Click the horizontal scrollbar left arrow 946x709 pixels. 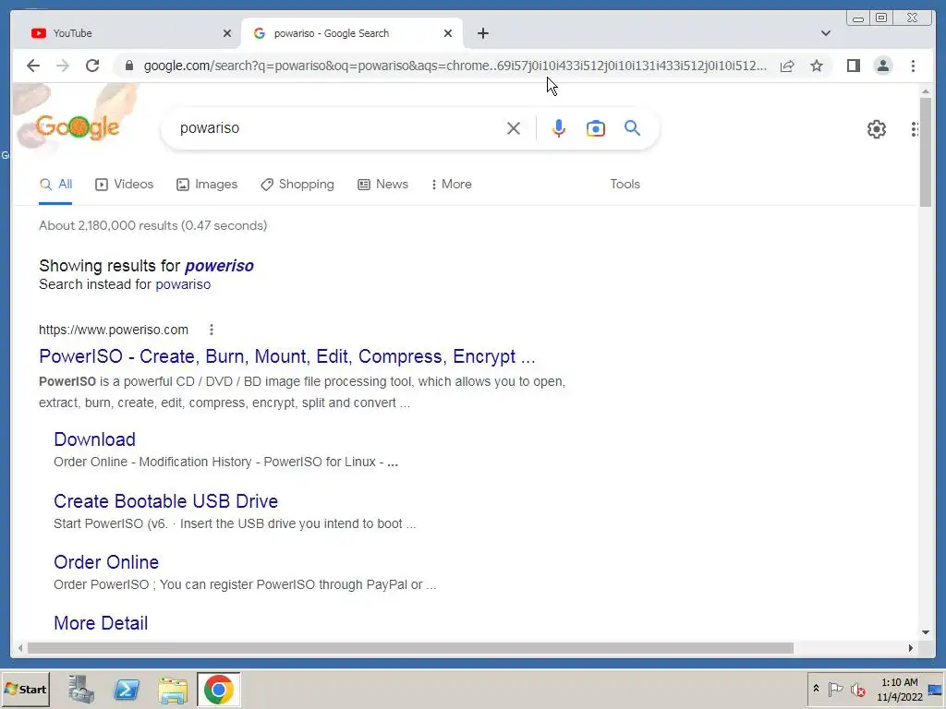click(20, 648)
